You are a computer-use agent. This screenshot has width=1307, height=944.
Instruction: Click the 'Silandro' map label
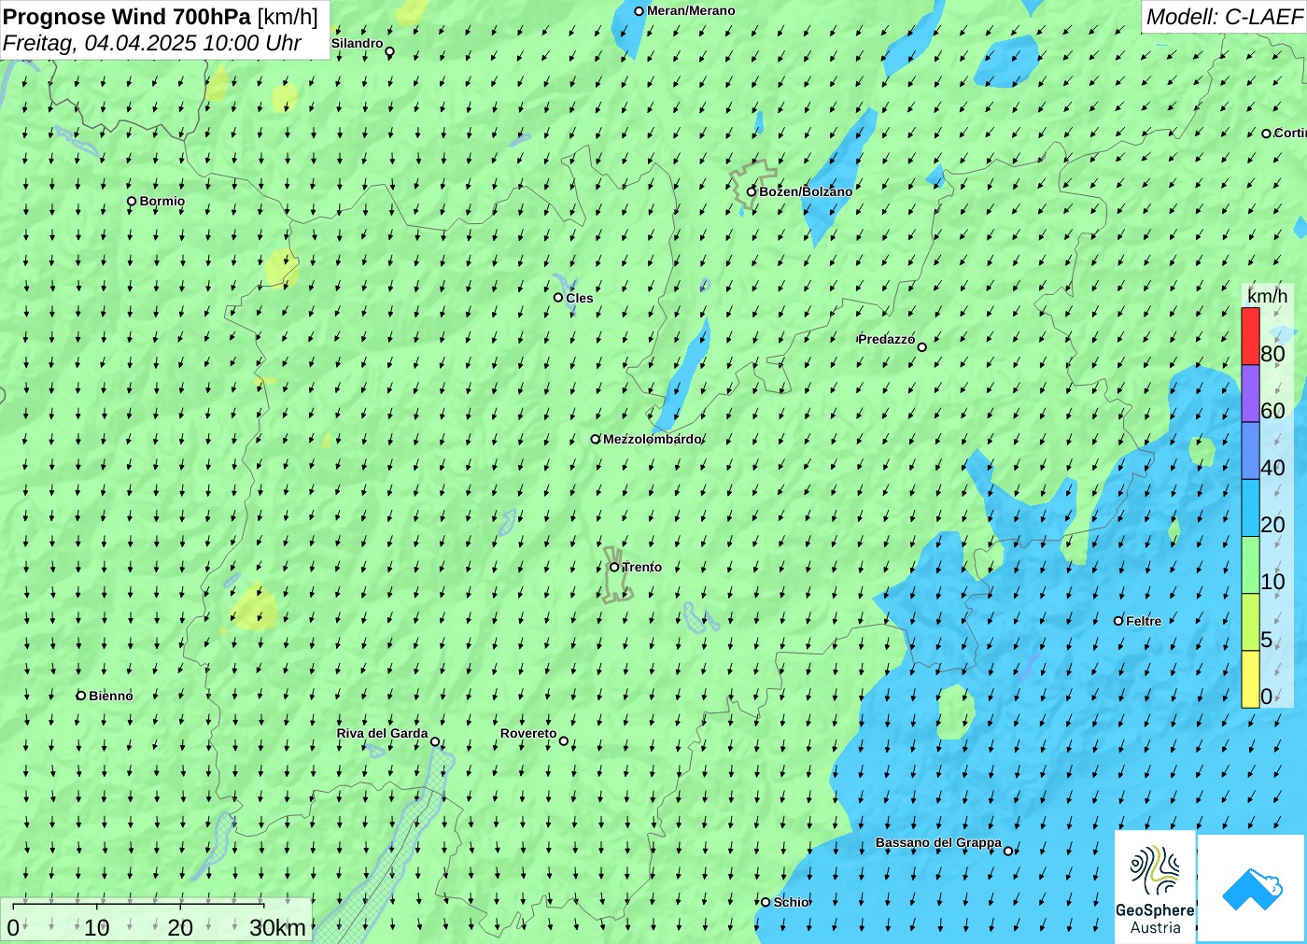[x=357, y=43]
